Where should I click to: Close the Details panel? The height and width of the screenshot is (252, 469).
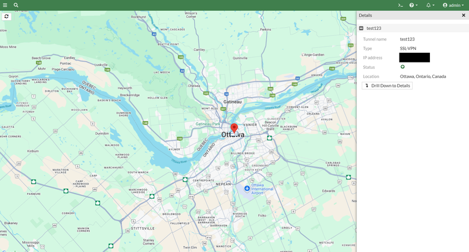(x=463, y=15)
